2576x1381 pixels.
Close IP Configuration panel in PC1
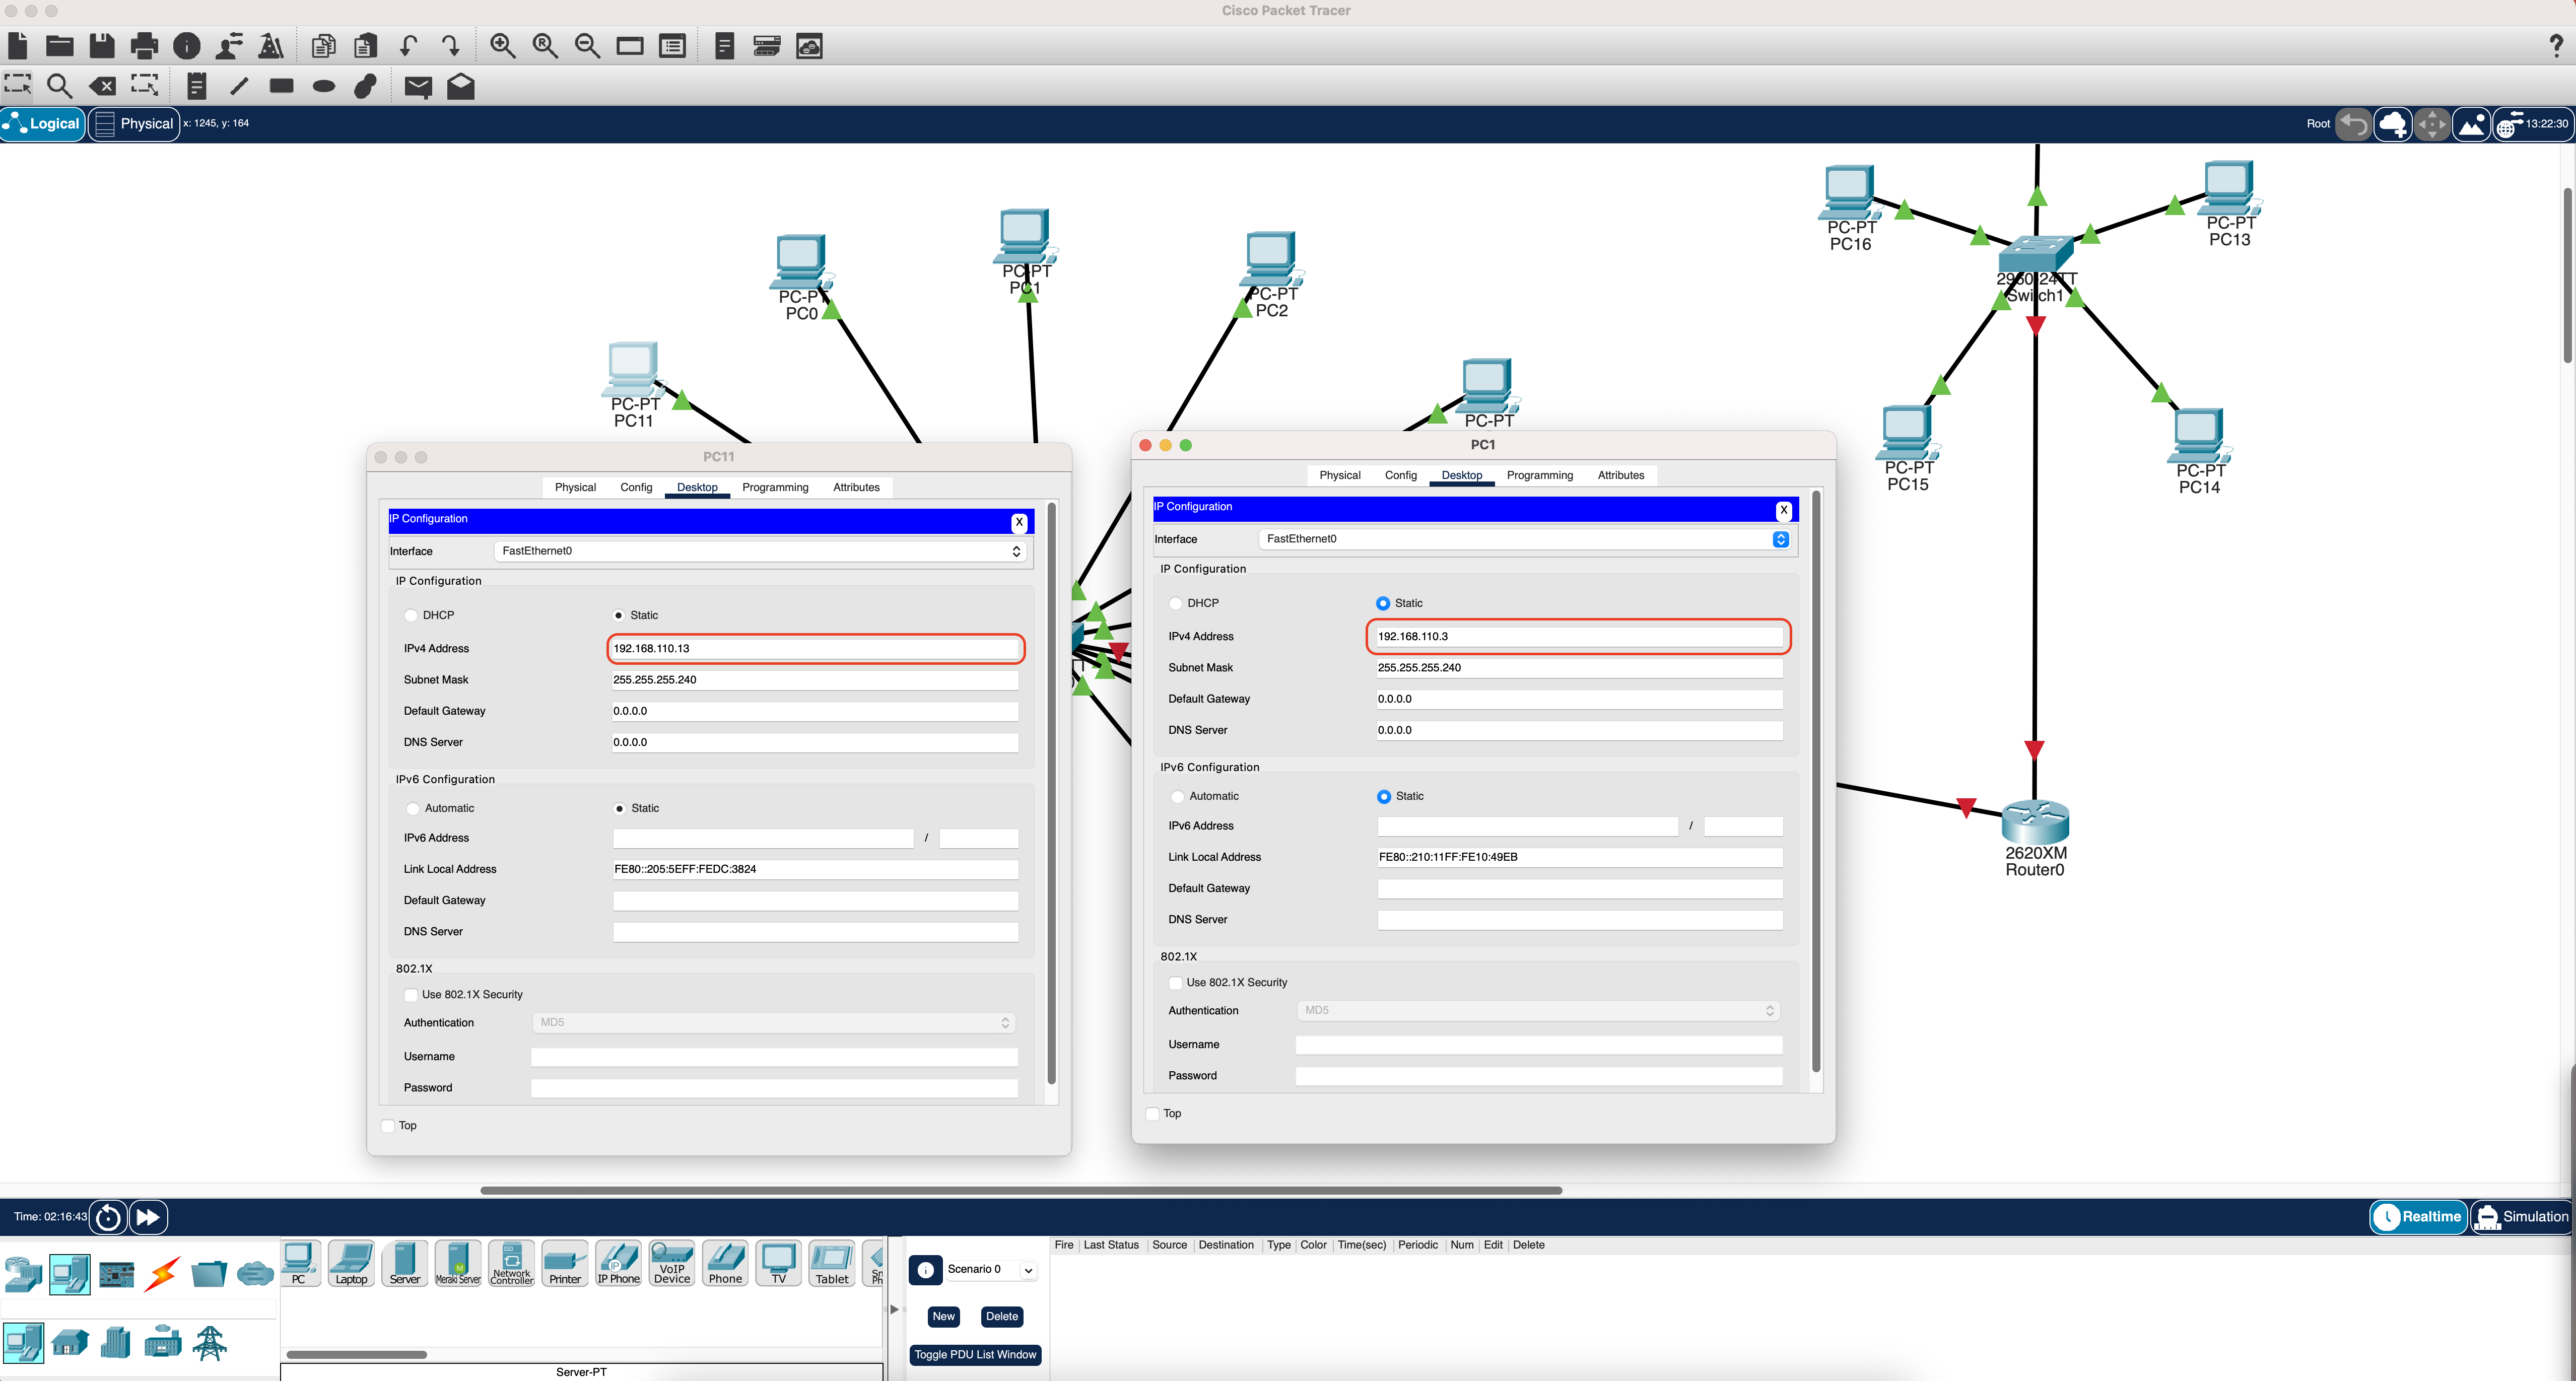pos(1783,510)
